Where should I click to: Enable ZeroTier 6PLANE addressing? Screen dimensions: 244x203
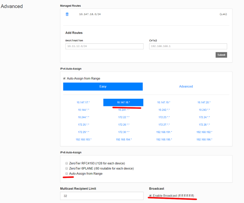67,168
